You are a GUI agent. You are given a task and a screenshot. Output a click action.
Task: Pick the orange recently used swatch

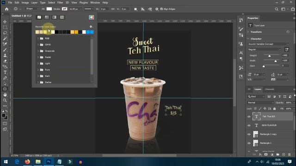pyautogui.click(x=76, y=32)
